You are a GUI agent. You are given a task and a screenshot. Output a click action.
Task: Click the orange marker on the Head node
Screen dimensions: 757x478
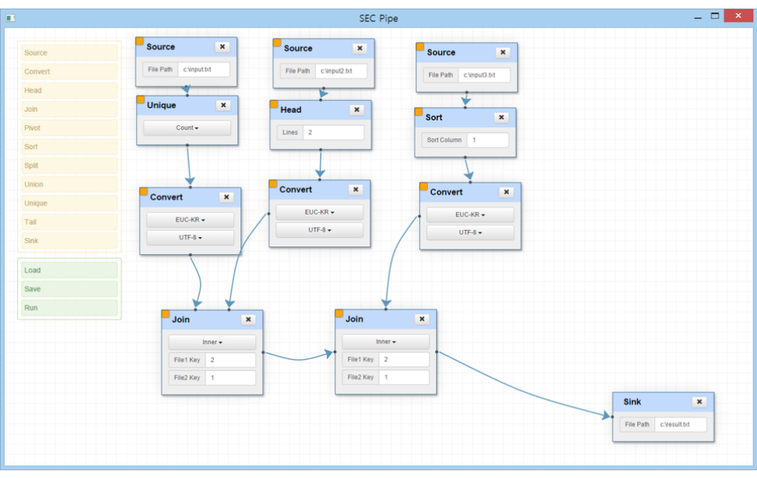click(x=274, y=104)
